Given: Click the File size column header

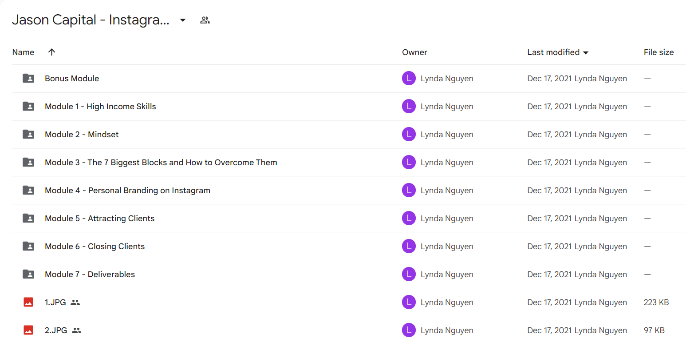Looking at the screenshot, I should click(658, 52).
